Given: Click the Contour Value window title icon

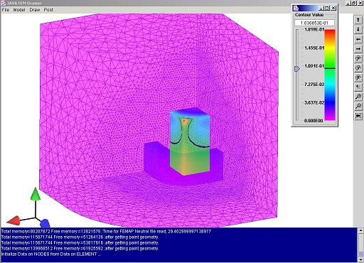Looking at the screenshot, I should click(296, 8).
